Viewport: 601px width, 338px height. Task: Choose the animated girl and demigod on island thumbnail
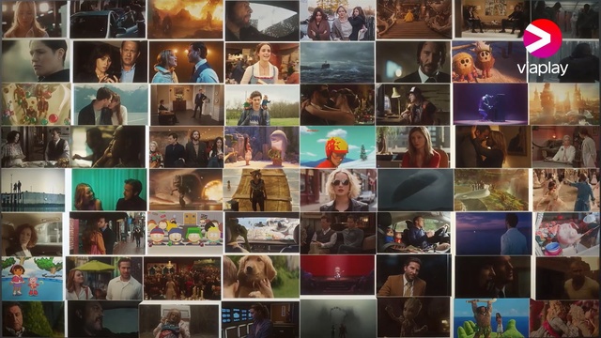(x=491, y=317)
